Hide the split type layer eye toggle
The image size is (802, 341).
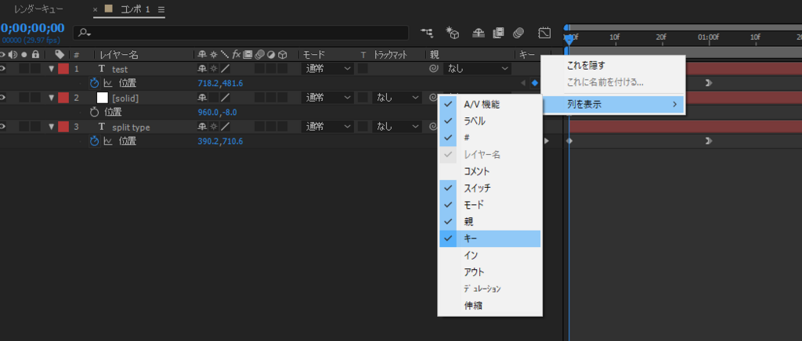pos(2,127)
